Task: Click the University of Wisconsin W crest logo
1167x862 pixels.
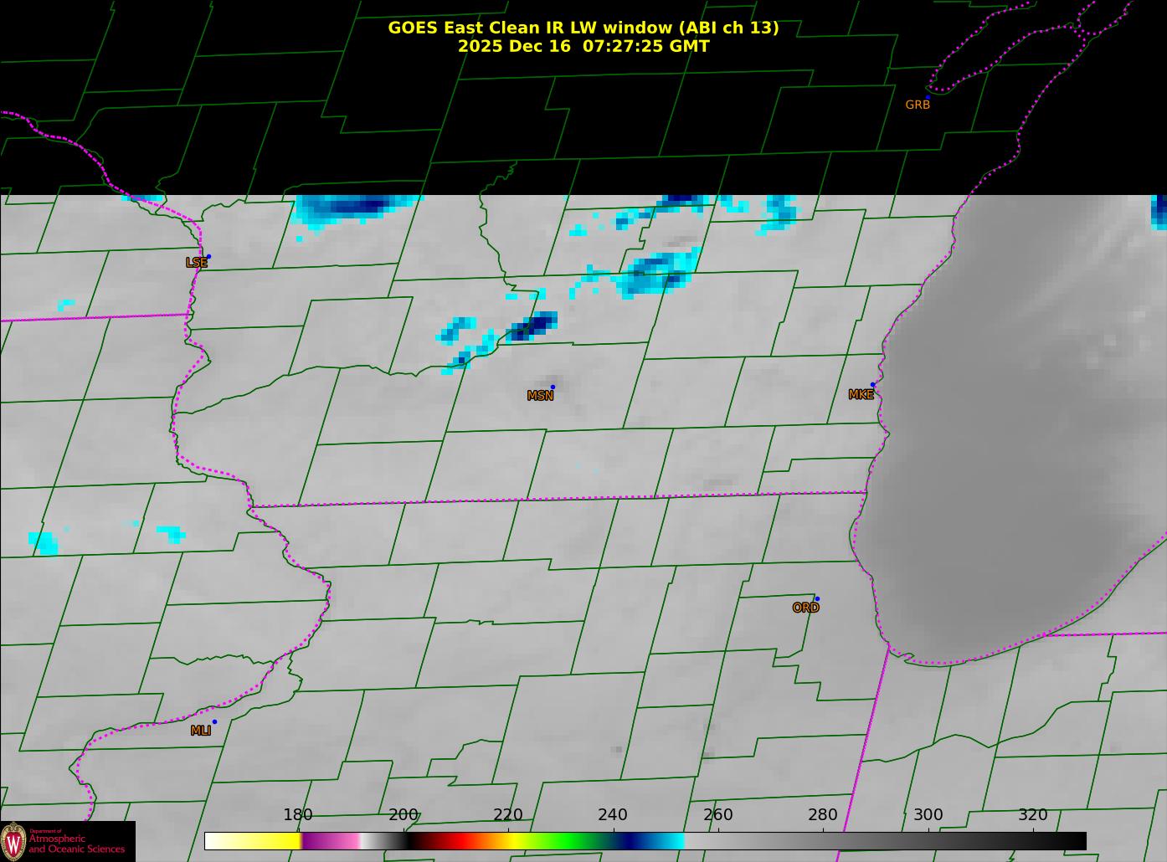Action: (x=13, y=841)
